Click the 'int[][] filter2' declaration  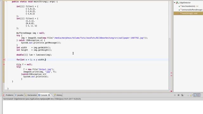click(x=27, y=18)
